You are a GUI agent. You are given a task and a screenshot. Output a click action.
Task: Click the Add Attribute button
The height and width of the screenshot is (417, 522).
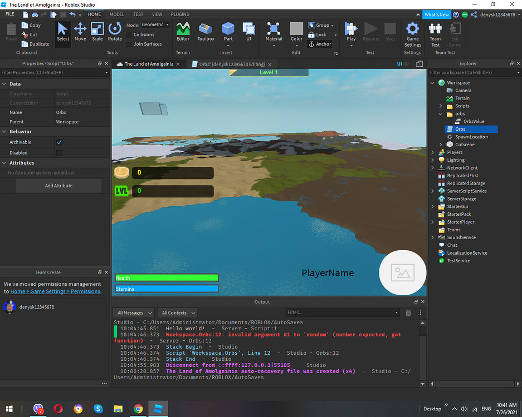coord(58,186)
